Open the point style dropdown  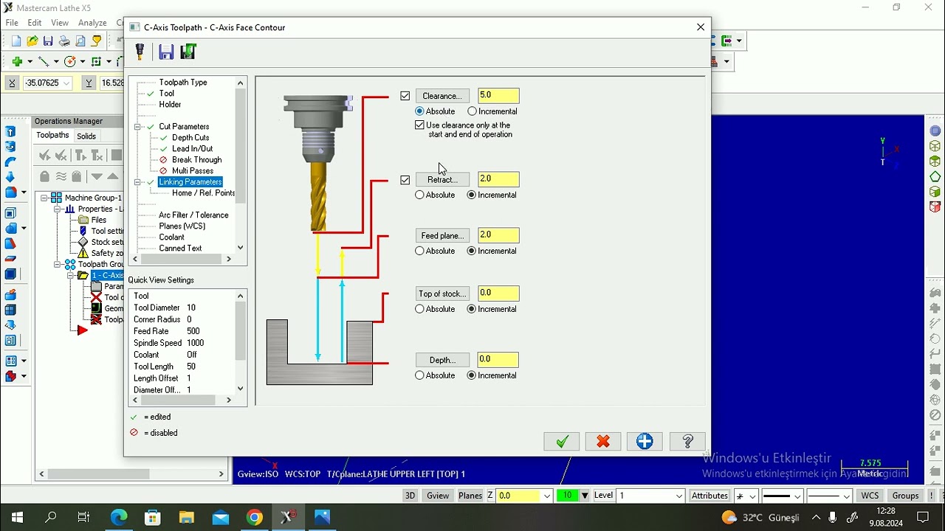coord(752,496)
